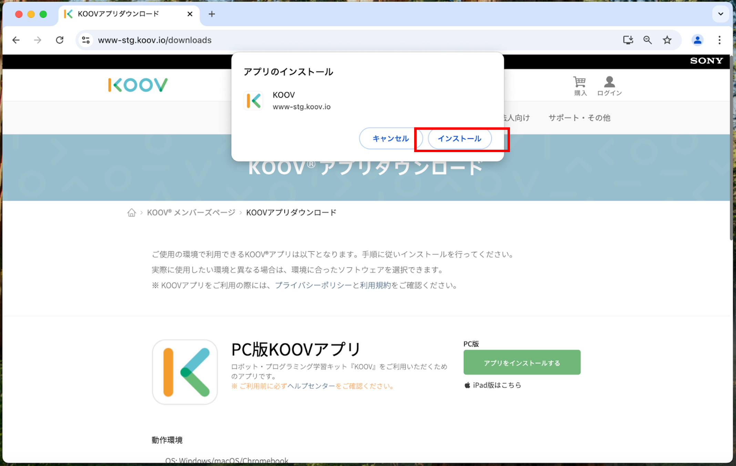Bookmark the page via the star icon

667,40
